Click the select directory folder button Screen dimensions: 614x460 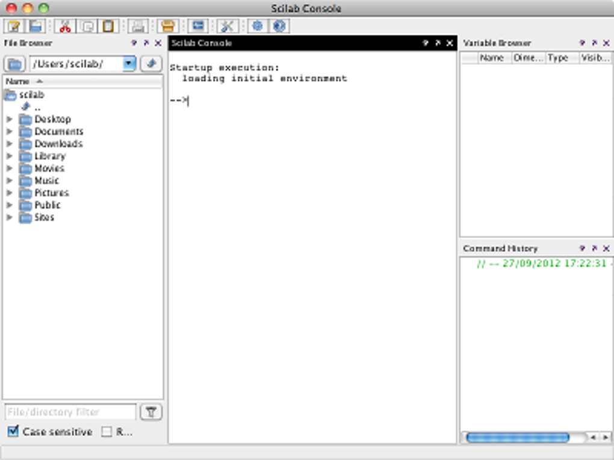click(14, 64)
